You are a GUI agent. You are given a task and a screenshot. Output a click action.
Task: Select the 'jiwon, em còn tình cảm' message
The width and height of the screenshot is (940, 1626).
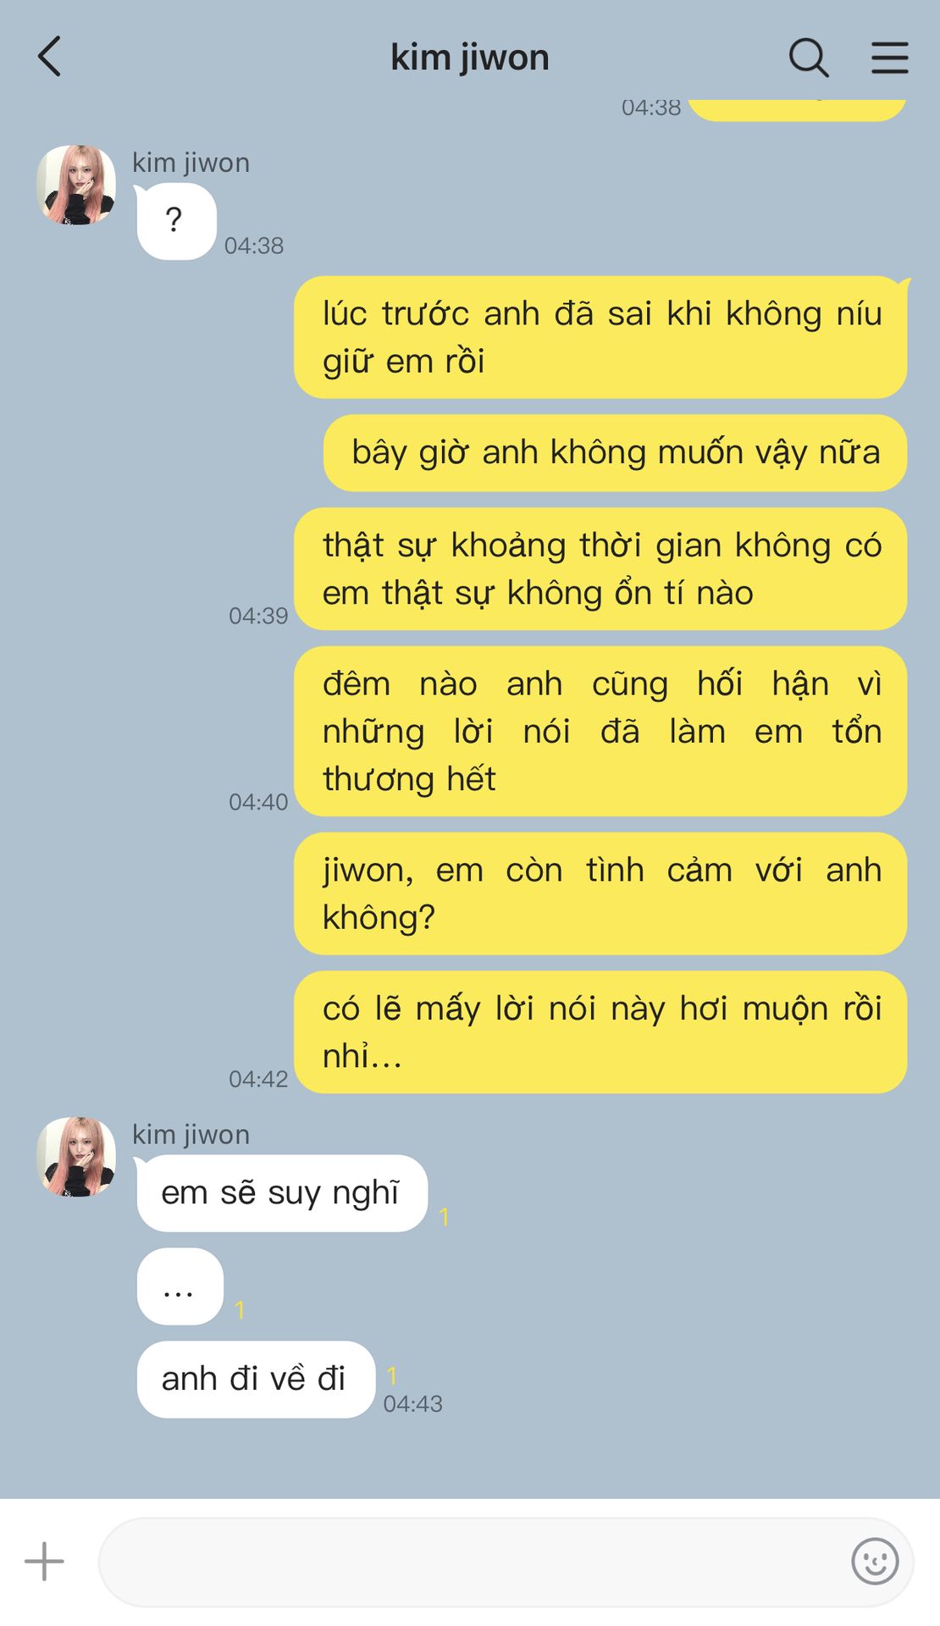pos(600,893)
